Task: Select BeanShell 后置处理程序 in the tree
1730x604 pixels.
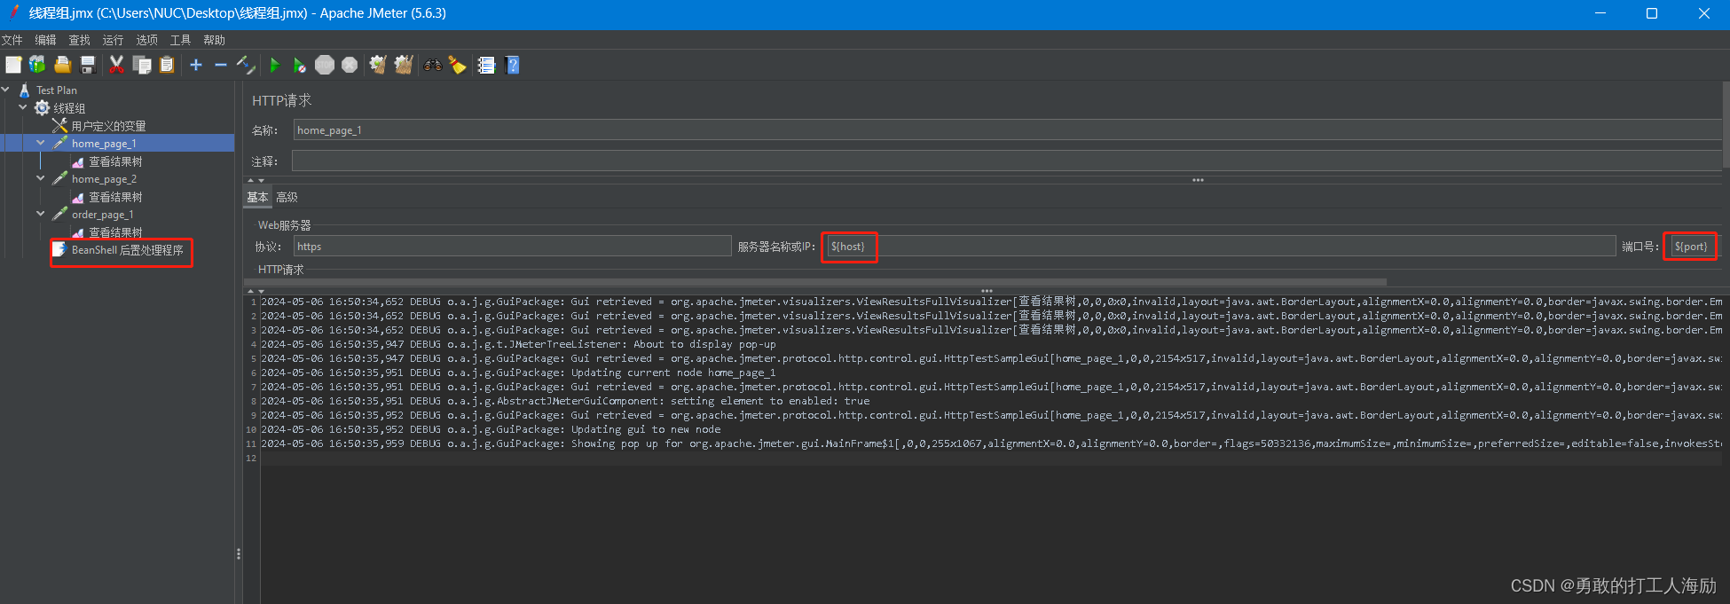Action: (127, 250)
